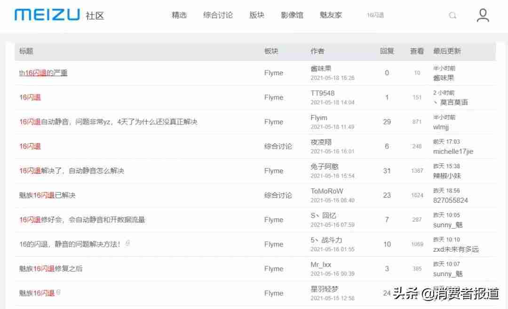508x309 pixels.
Task: Click author 星羽轻梦
Action: click(324, 289)
